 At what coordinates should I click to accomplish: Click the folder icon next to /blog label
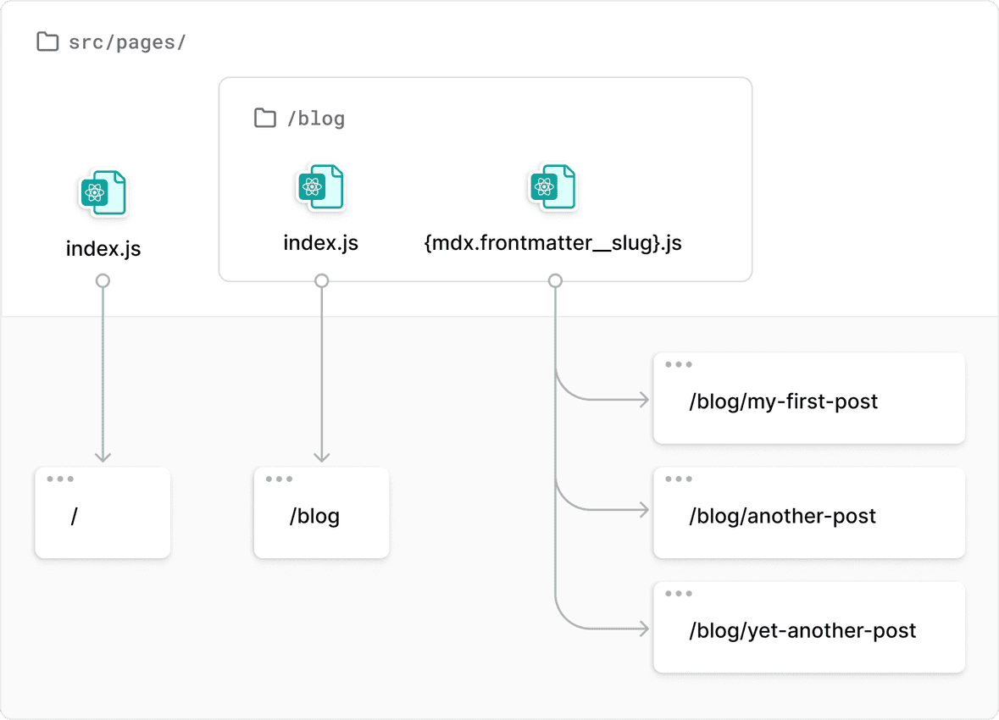tap(264, 118)
